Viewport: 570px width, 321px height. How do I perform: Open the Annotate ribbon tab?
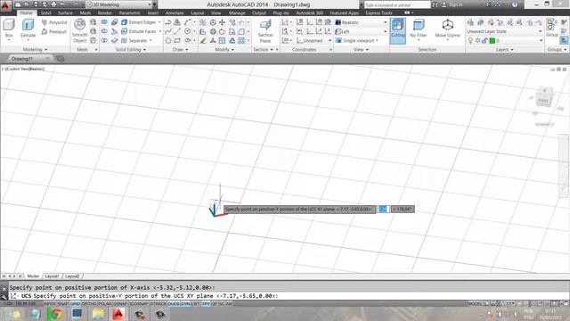175,12
